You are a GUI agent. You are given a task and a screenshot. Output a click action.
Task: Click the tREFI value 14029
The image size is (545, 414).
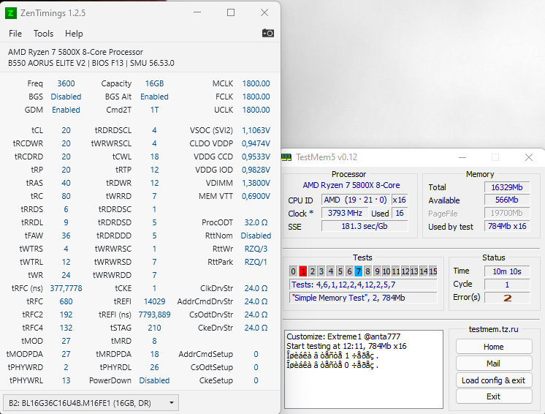coord(154,301)
